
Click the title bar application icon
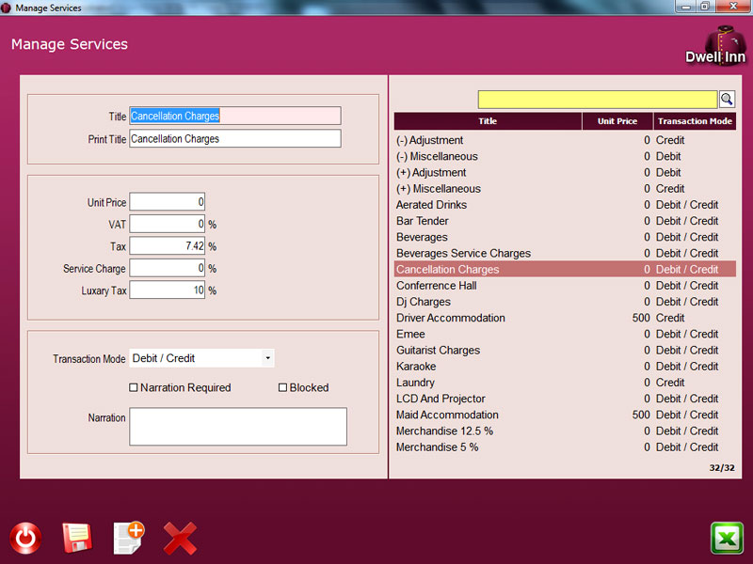pos(8,8)
